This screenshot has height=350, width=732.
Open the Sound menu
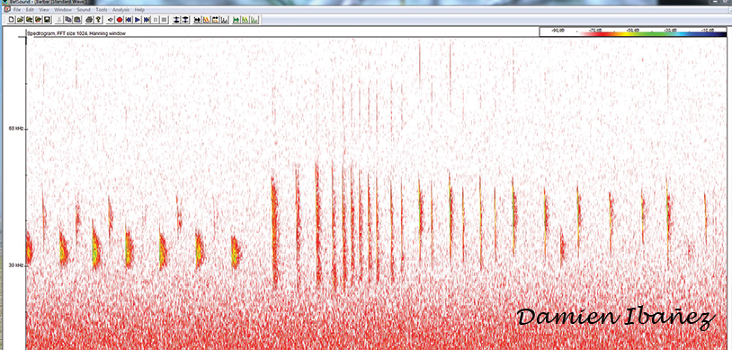(84, 10)
